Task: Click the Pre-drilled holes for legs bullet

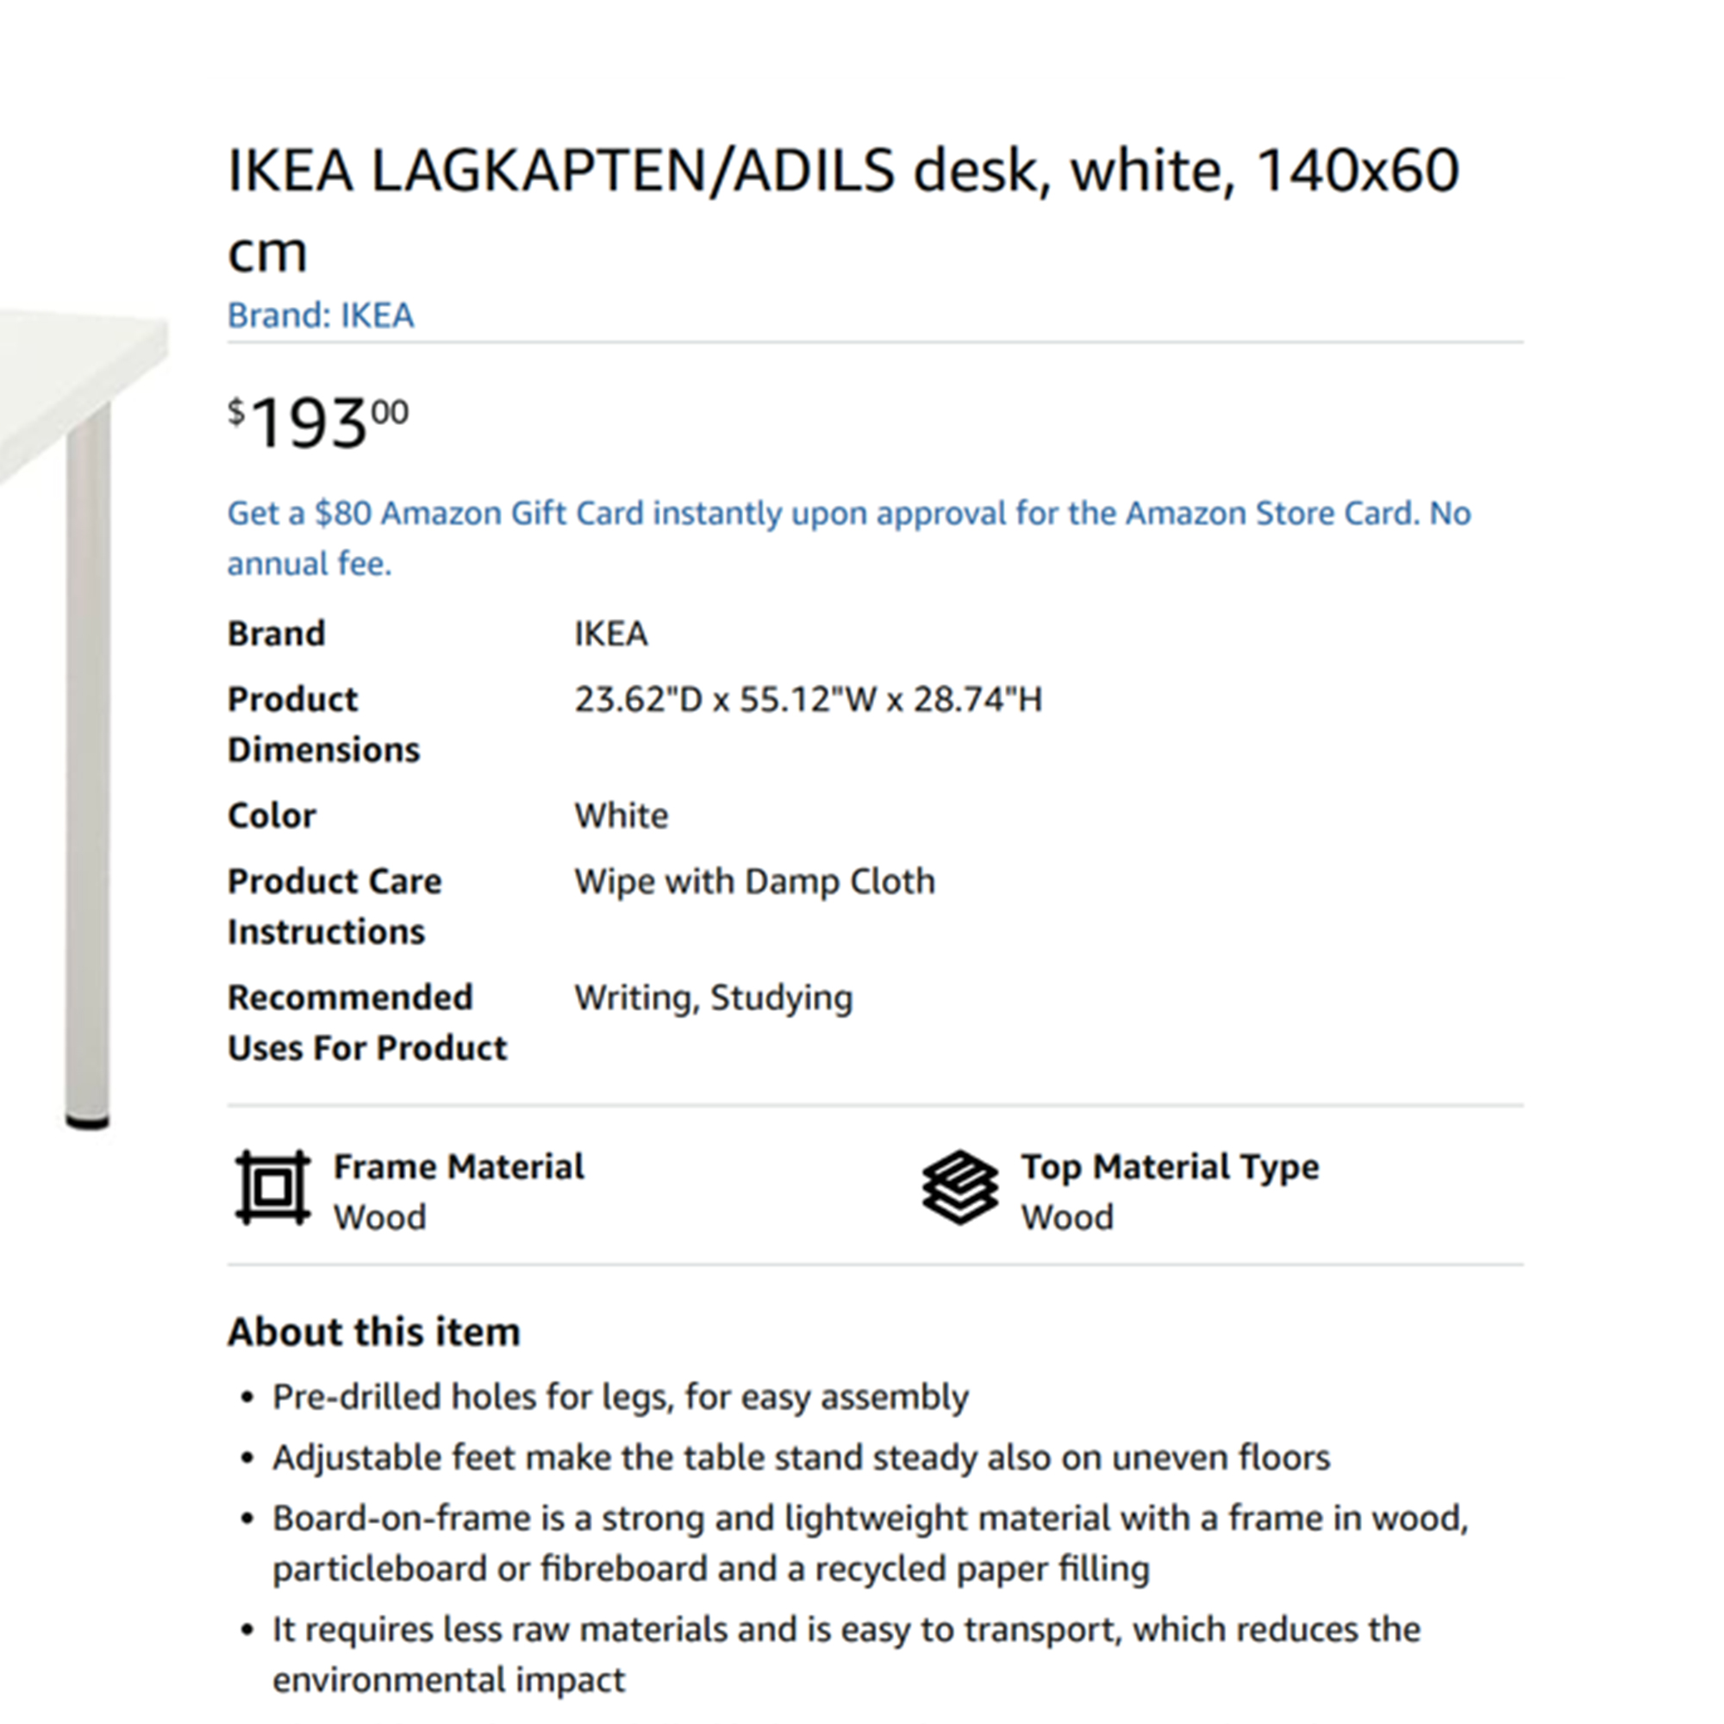Action: coord(620,1397)
